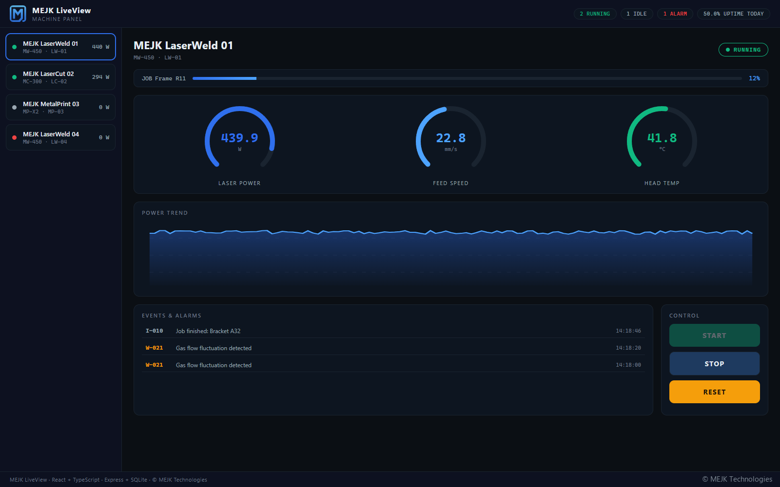Image resolution: width=780 pixels, height=487 pixels.
Task: Open MEJK MetalPrint 03 machine panel
Action: (x=60, y=107)
